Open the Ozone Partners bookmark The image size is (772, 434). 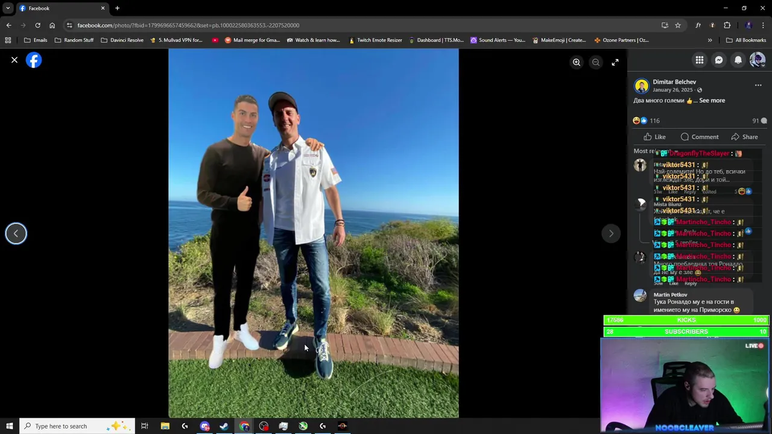[x=621, y=40]
